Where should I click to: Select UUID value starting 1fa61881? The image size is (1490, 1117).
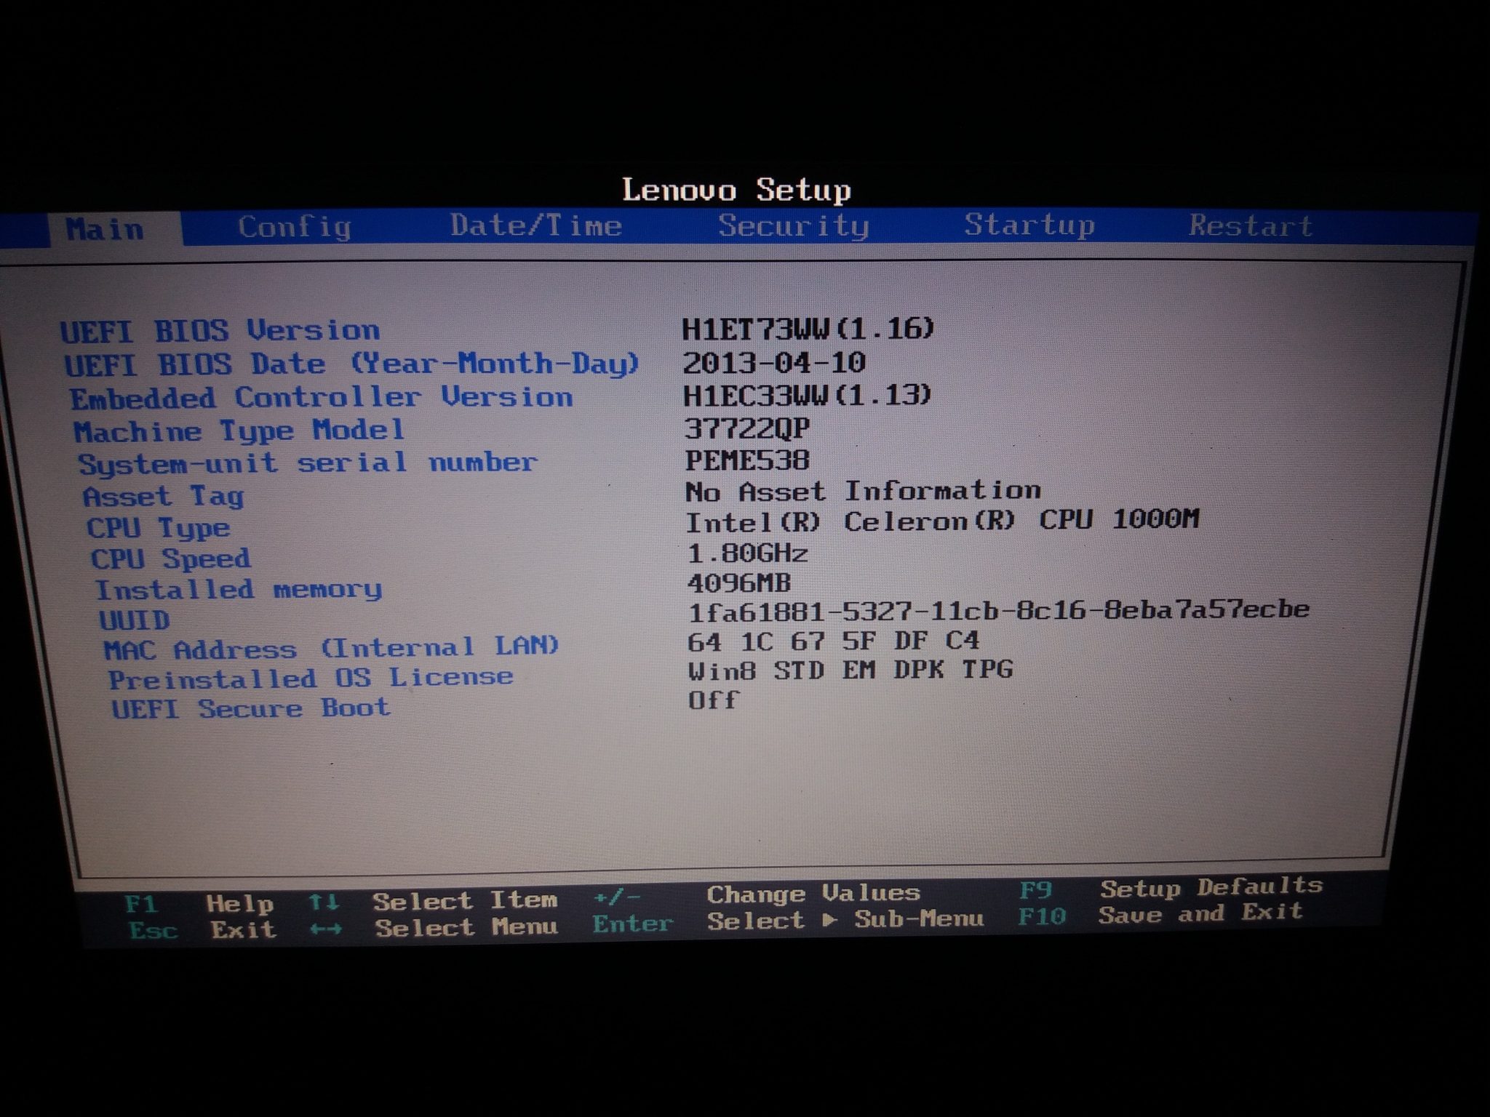[x=999, y=610]
